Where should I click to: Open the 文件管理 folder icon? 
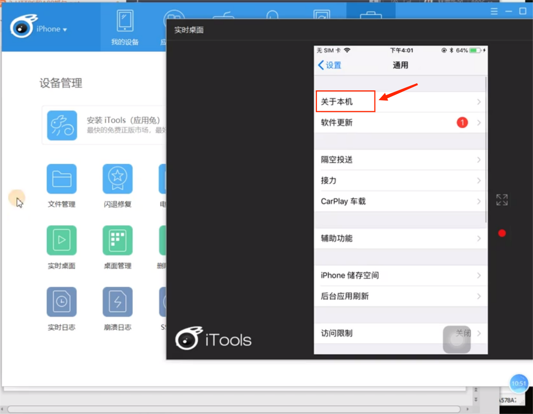(x=62, y=179)
